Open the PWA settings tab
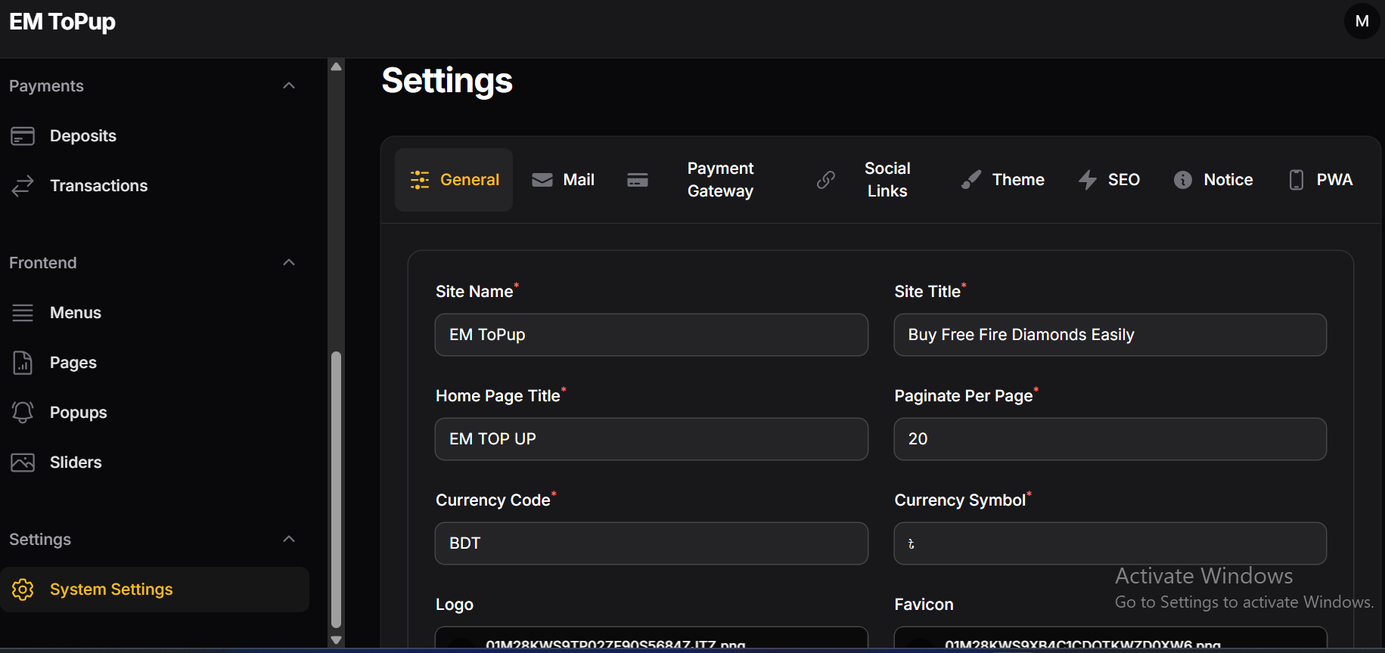The image size is (1385, 653). coord(1321,180)
